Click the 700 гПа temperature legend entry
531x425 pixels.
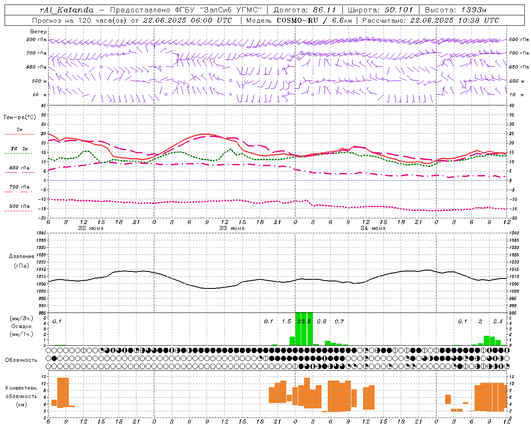coord(19,187)
